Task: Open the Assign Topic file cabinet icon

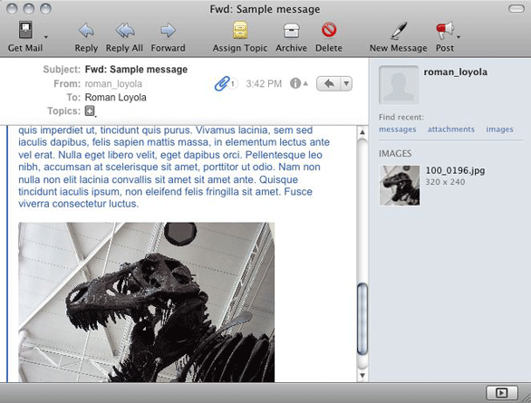Action: 240,30
